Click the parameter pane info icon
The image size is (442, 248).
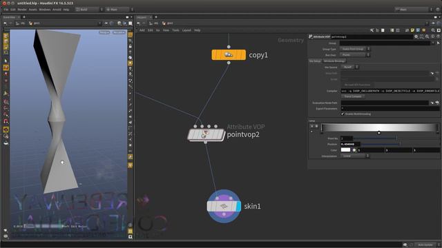click(433, 37)
